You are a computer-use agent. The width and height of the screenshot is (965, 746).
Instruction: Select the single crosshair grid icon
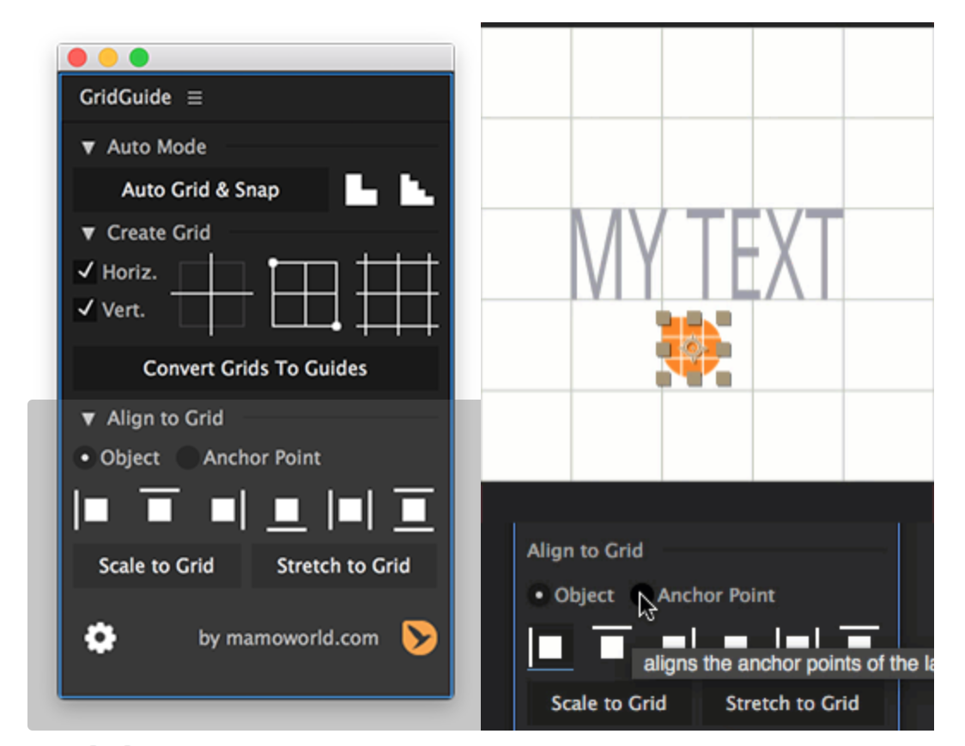tap(212, 294)
